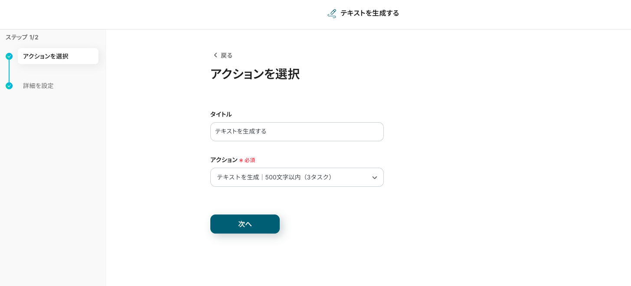Click the step one checkmark circle
The height and width of the screenshot is (286, 631).
[9, 56]
